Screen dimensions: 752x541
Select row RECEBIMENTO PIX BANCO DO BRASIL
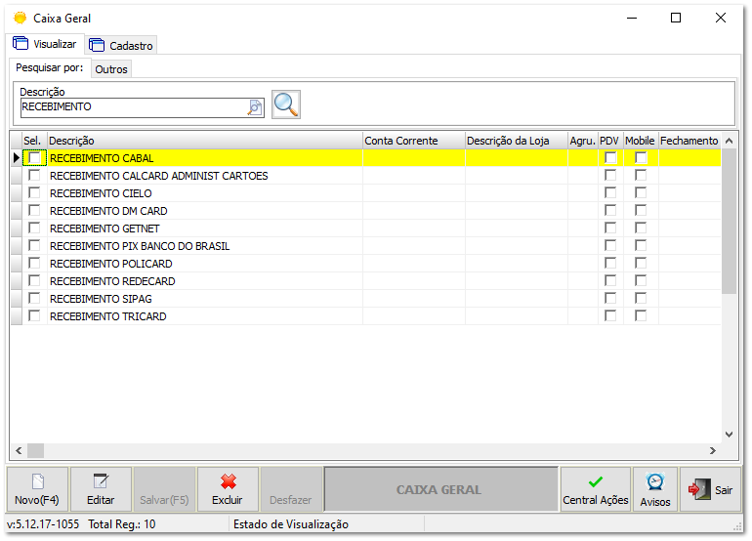pos(365,246)
